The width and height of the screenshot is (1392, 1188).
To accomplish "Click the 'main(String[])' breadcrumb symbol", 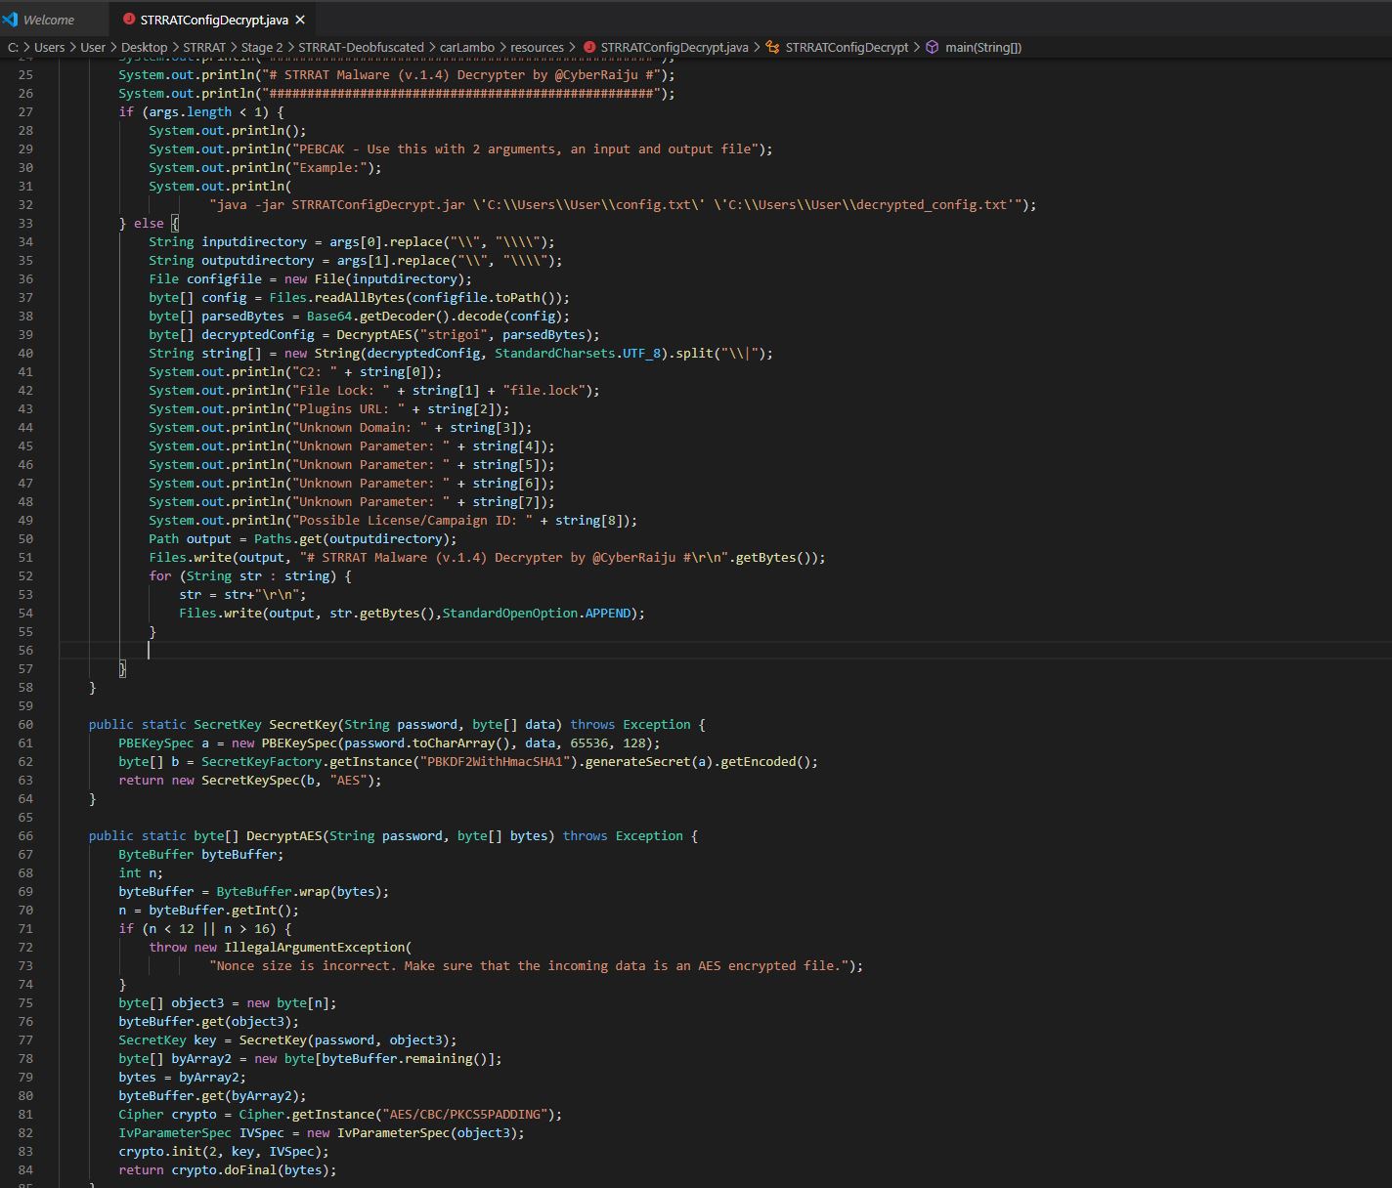I will 982,47.
